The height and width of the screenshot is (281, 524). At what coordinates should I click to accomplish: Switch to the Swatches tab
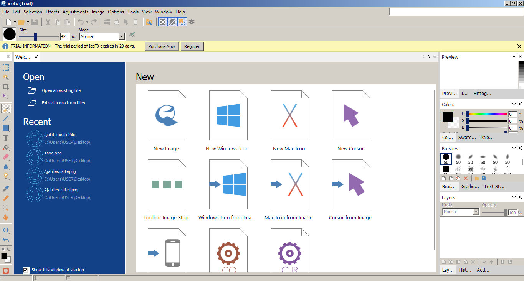(x=467, y=137)
